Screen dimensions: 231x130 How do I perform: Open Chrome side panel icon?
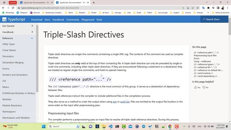(218, 8)
